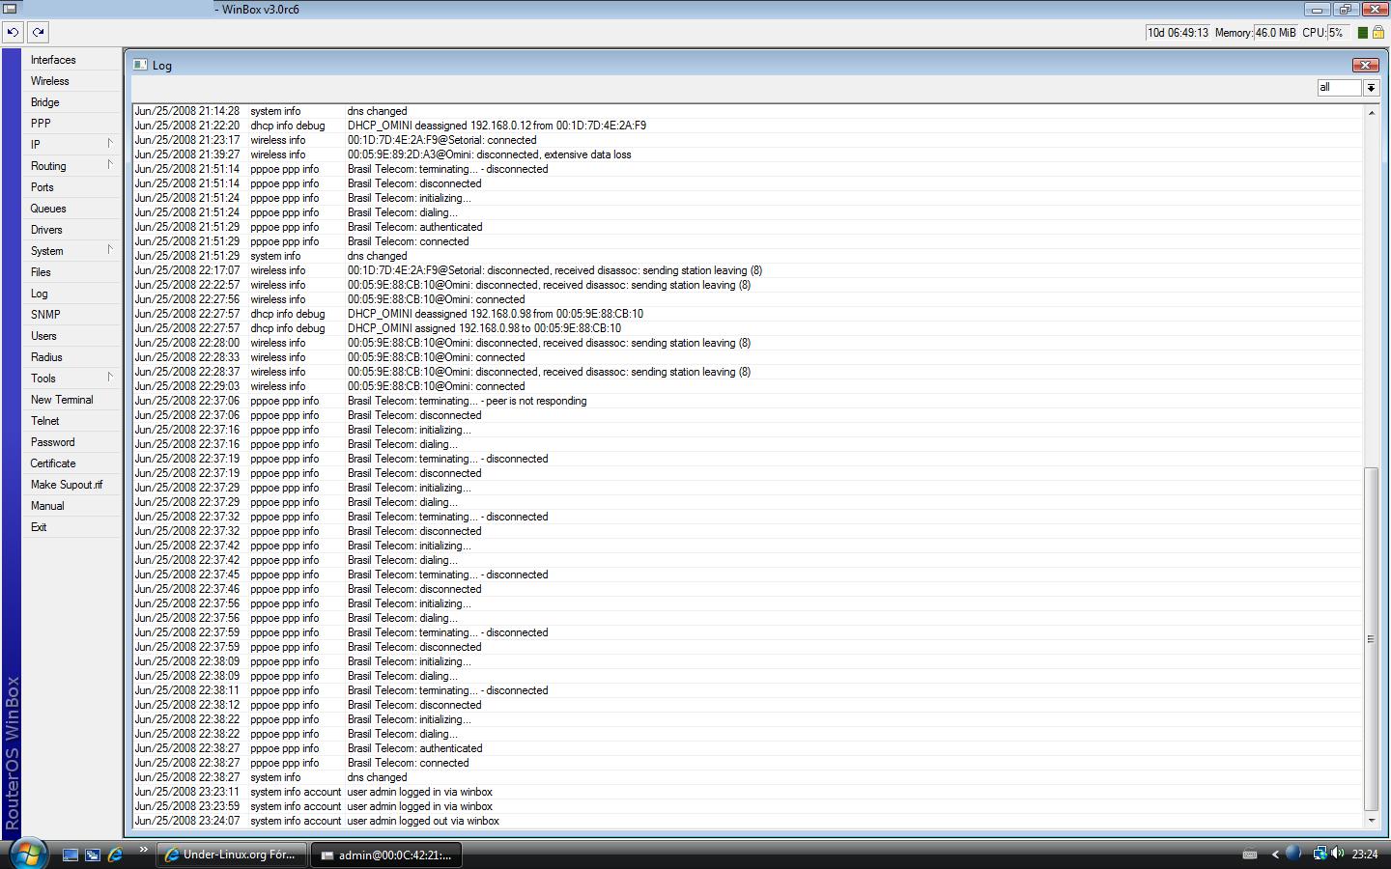Open the Manual menu item
This screenshot has width=1391, height=869.
coord(71,506)
